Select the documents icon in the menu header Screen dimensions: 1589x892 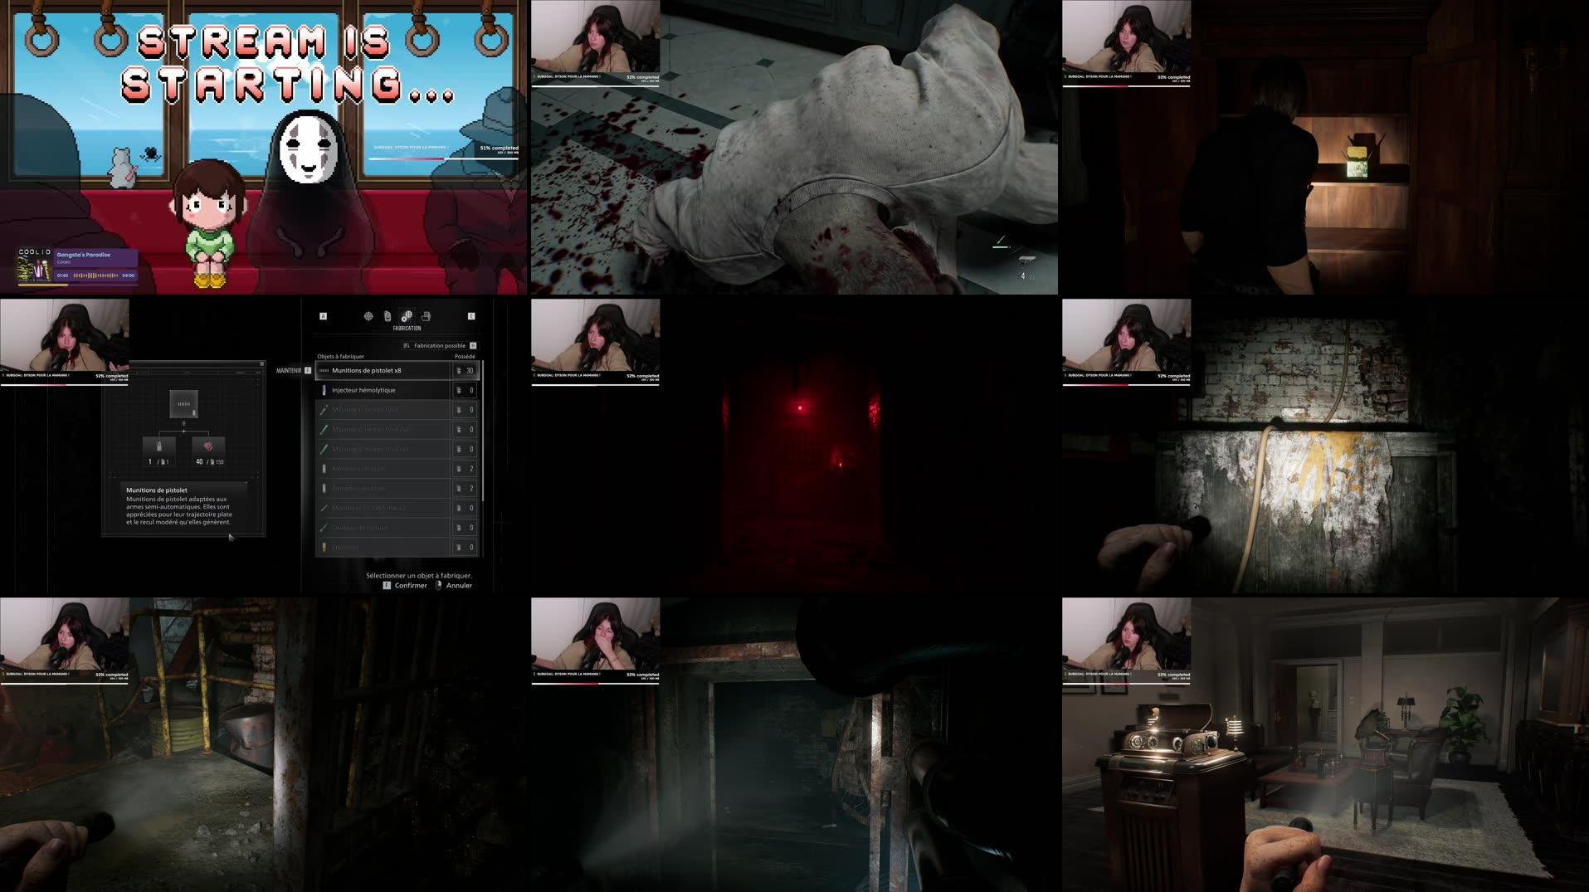[x=388, y=316]
